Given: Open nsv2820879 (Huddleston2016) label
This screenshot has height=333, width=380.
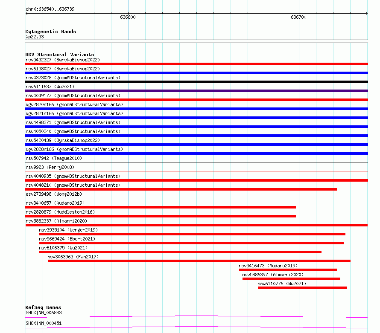Looking at the screenshot, I should point(60,212).
